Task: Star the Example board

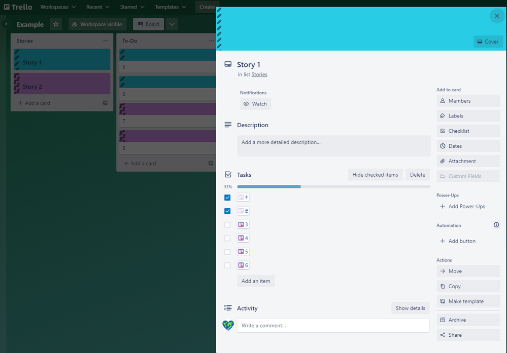Action: coord(56,24)
